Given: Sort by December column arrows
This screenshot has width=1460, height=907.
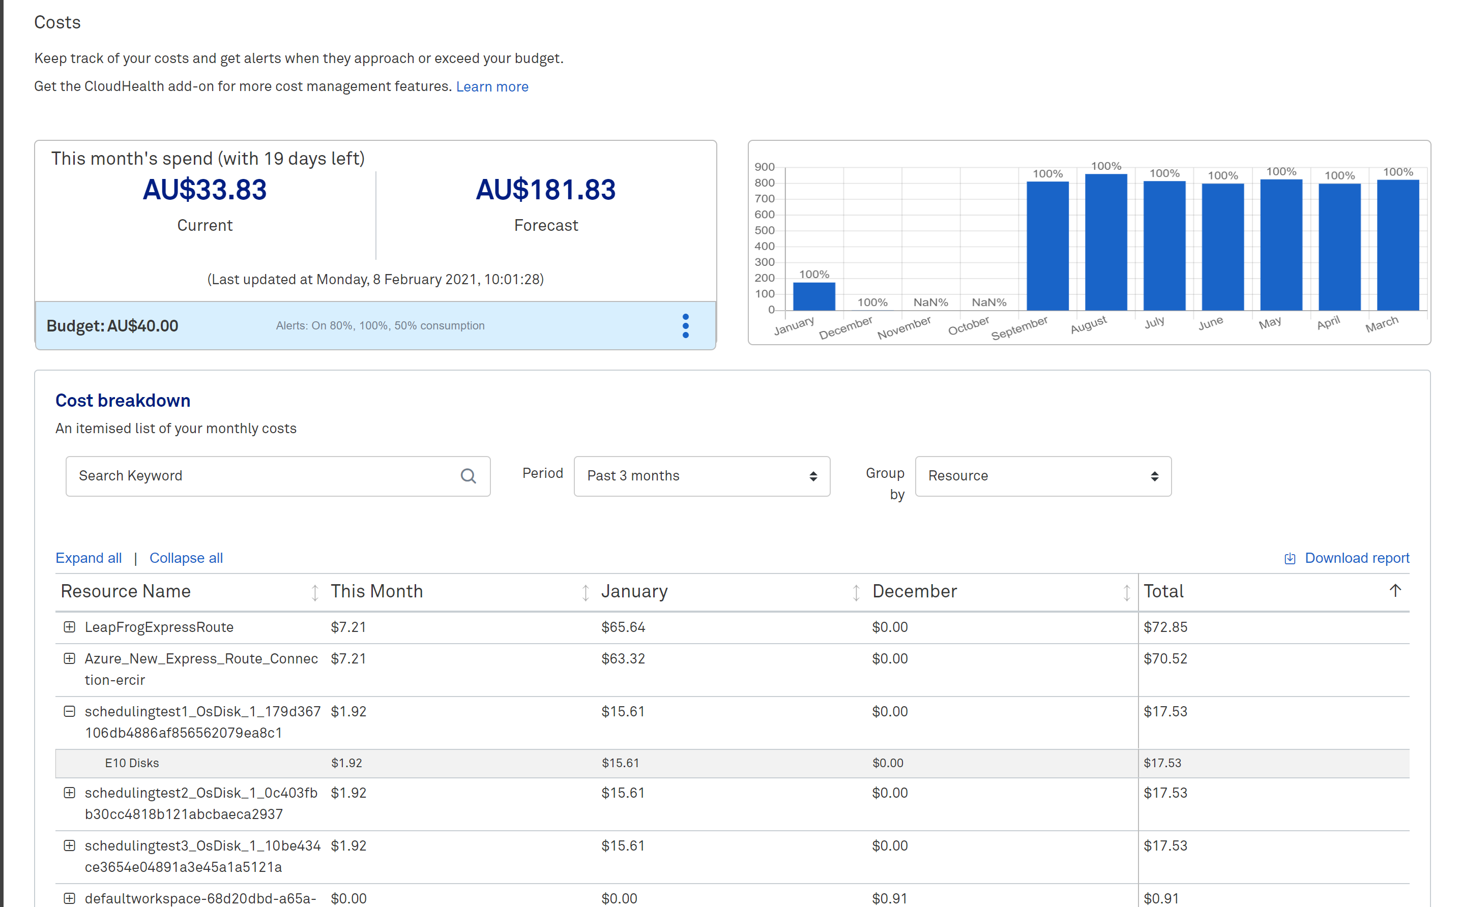Looking at the screenshot, I should (x=1126, y=593).
